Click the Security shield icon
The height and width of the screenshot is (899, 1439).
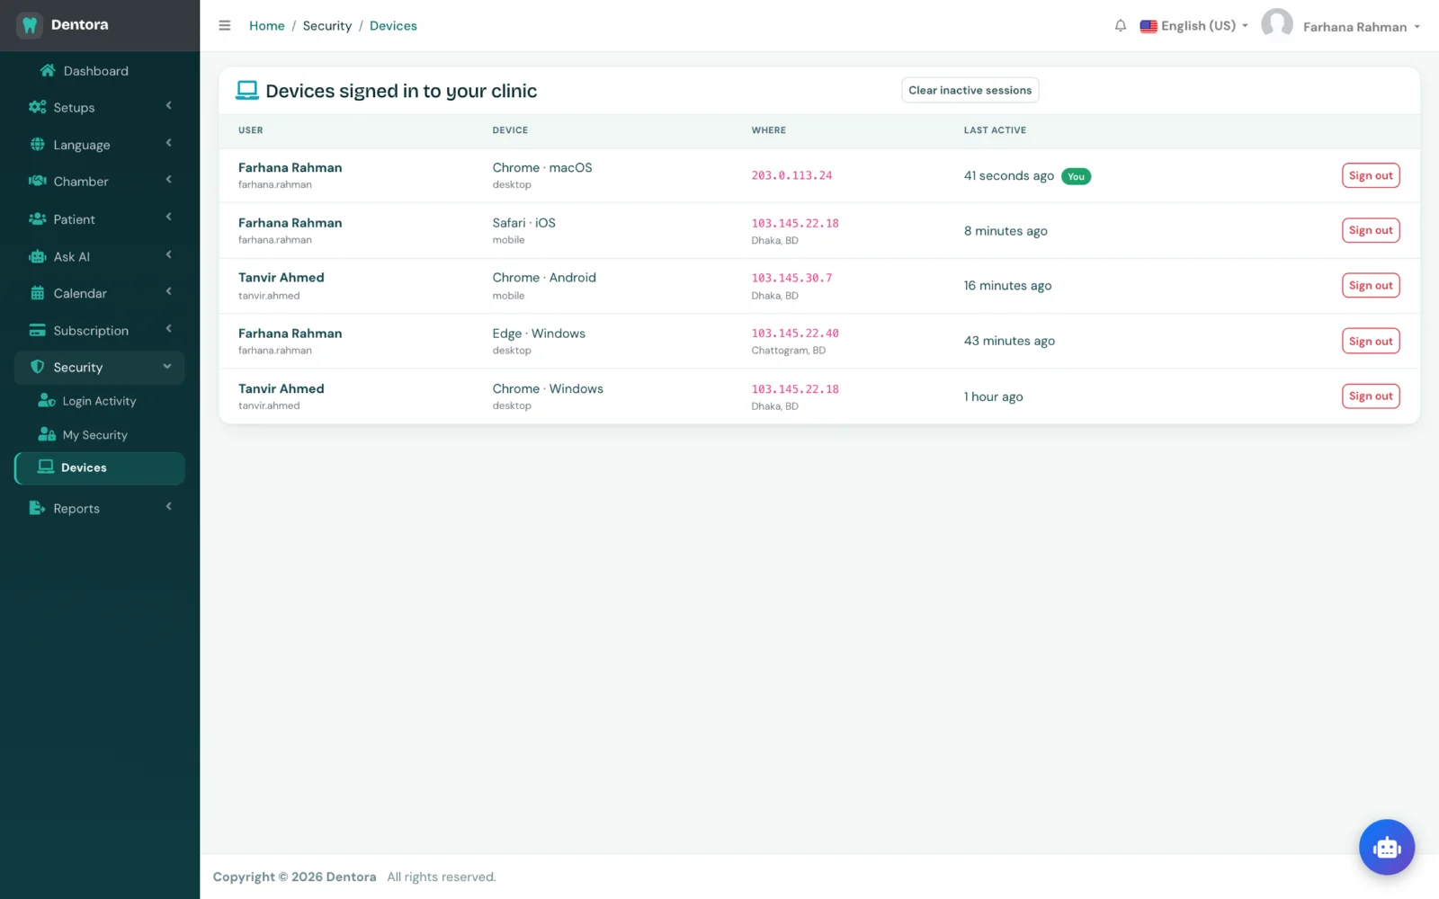click(x=37, y=367)
